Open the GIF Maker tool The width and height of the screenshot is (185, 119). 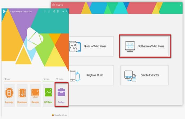48,95
